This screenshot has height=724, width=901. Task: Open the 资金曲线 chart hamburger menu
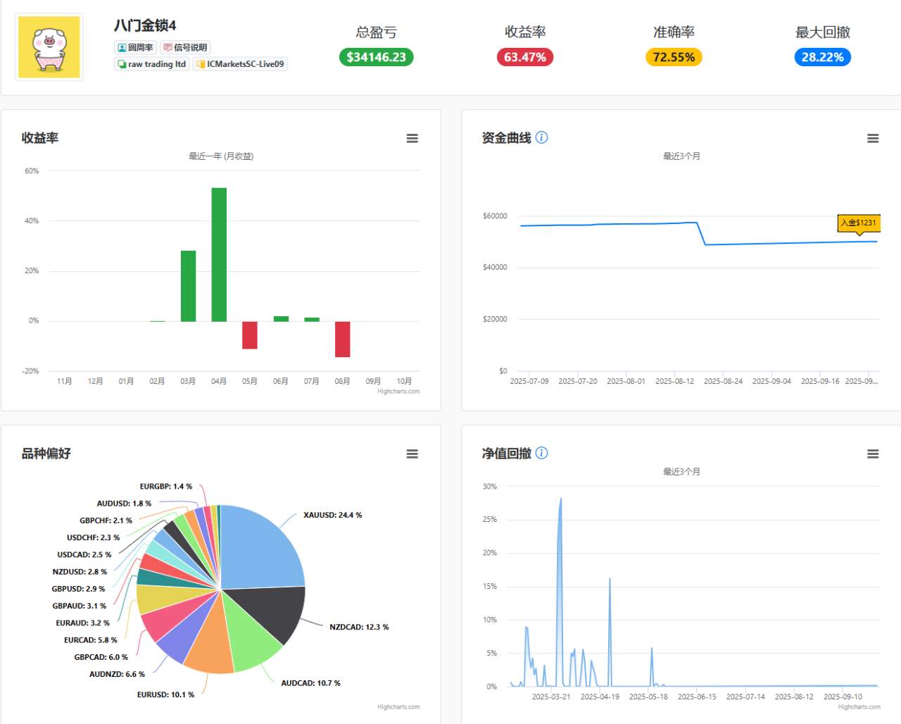[873, 138]
